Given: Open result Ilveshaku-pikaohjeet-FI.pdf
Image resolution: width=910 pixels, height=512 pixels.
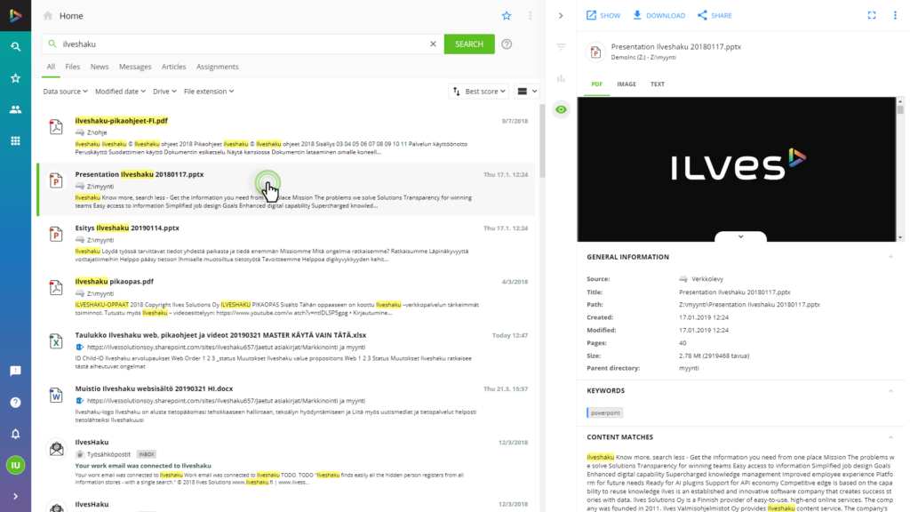Looking at the screenshot, I should 121,121.
